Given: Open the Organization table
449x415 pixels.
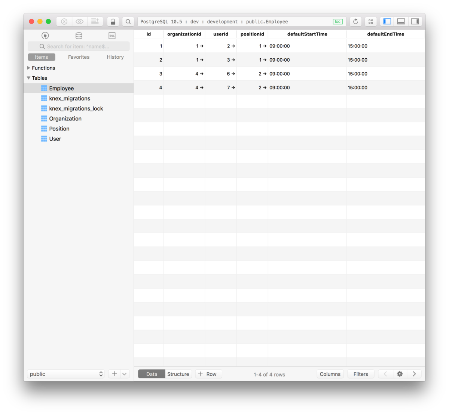Looking at the screenshot, I should click(65, 119).
